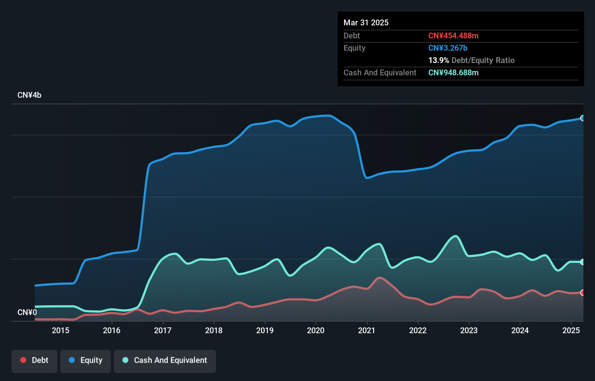This screenshot has width=595, height=381.
Task: Click the Mar 31 2025 tooltip date
Action: click(x=366, y=22)
